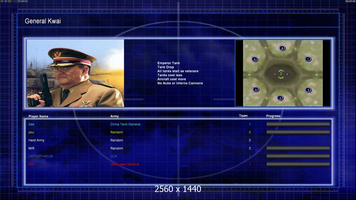Viewport: 356px width, 200px height.
Task: Click KIN's loading progress bar
Action: [x=298, y=164]
